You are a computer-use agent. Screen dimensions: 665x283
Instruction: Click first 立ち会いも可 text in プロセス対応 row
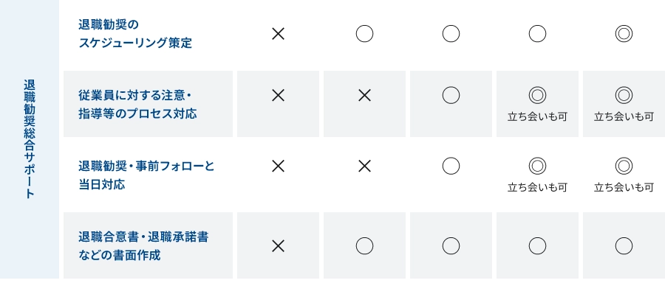coord(537,117)
